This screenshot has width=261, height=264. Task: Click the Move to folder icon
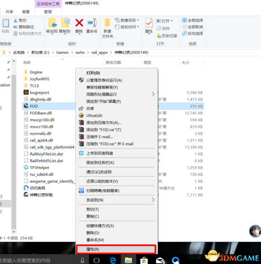[x=52, y=23]
